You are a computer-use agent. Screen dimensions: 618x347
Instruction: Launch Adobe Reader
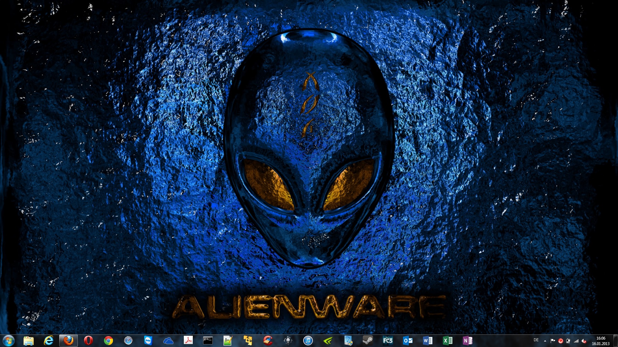188,341
